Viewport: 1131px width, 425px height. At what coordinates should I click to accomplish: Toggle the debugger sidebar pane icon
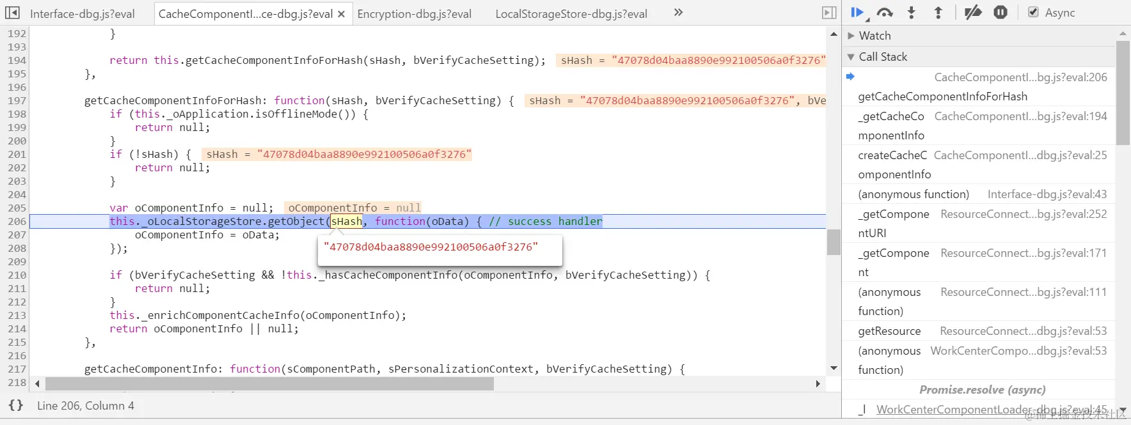tap(829, 13)
